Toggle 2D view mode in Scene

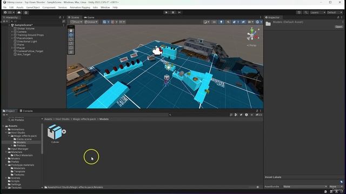(x=214, y=22)
